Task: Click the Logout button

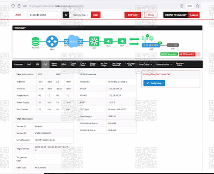Action: (x=194, y=15)
